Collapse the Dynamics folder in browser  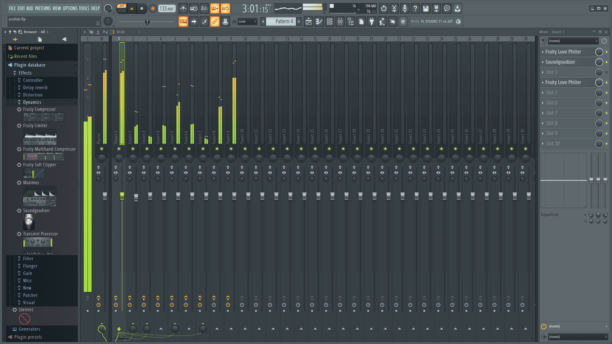32,102
